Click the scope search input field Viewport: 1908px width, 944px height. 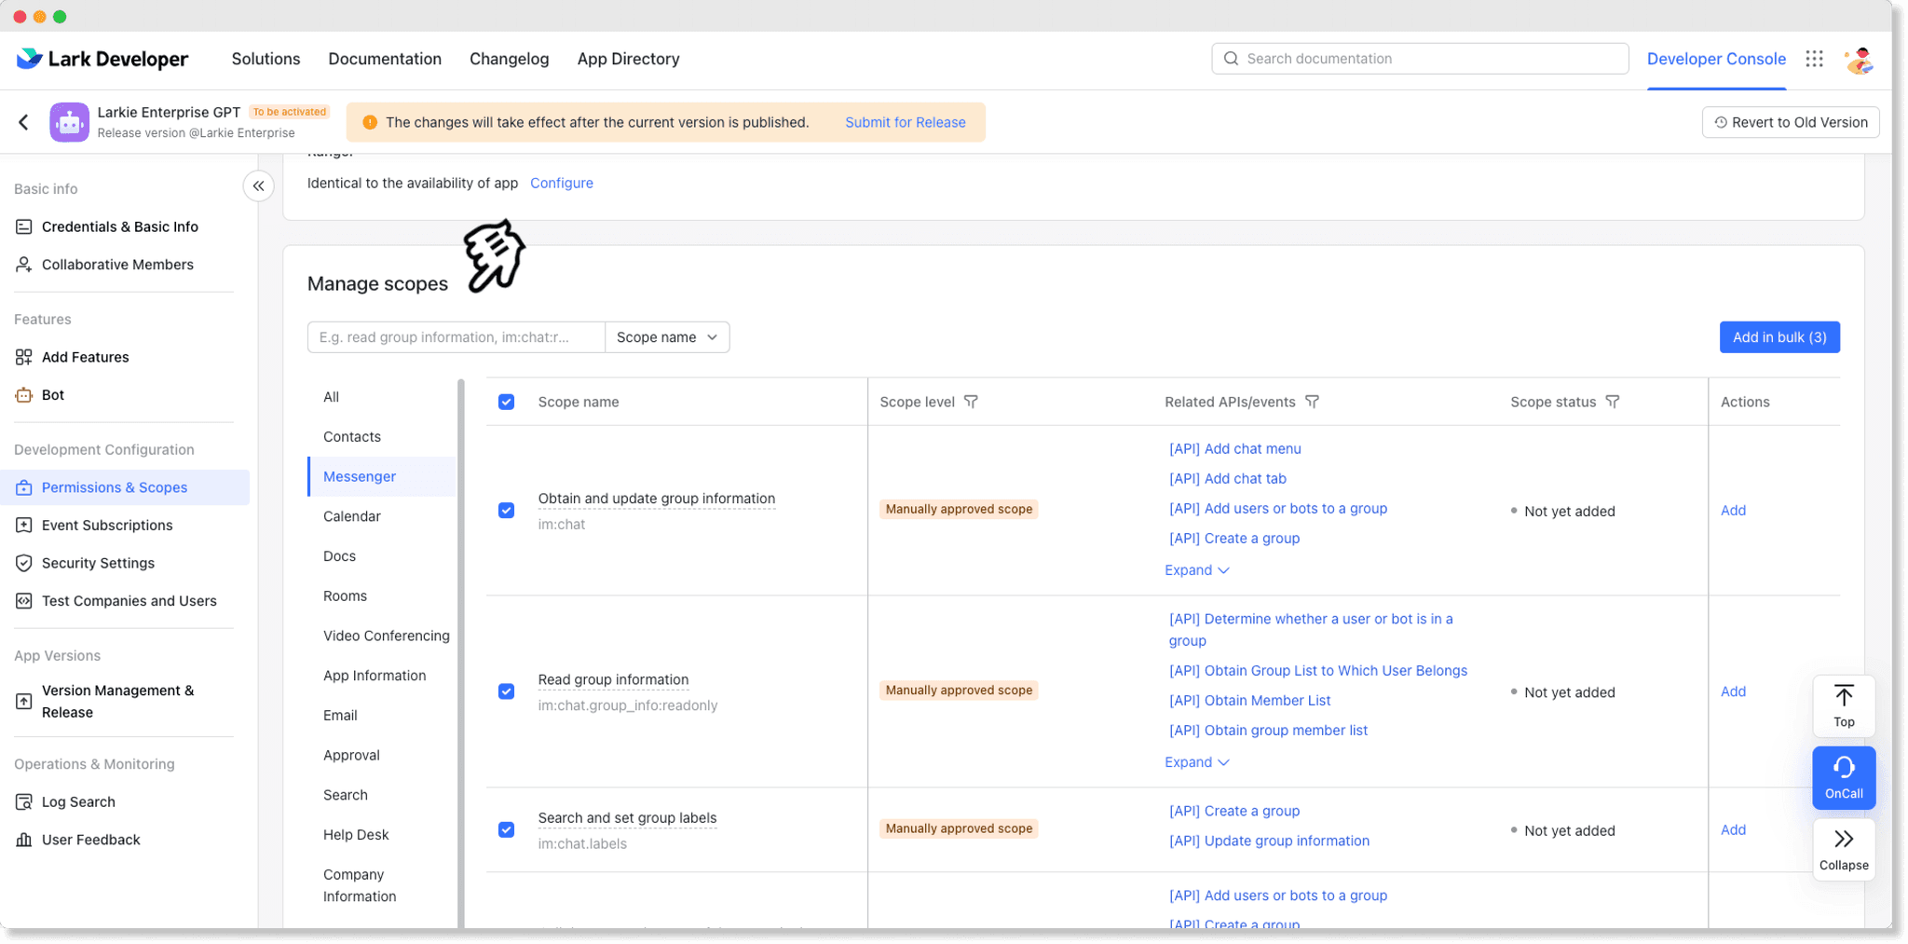[456, 336]
